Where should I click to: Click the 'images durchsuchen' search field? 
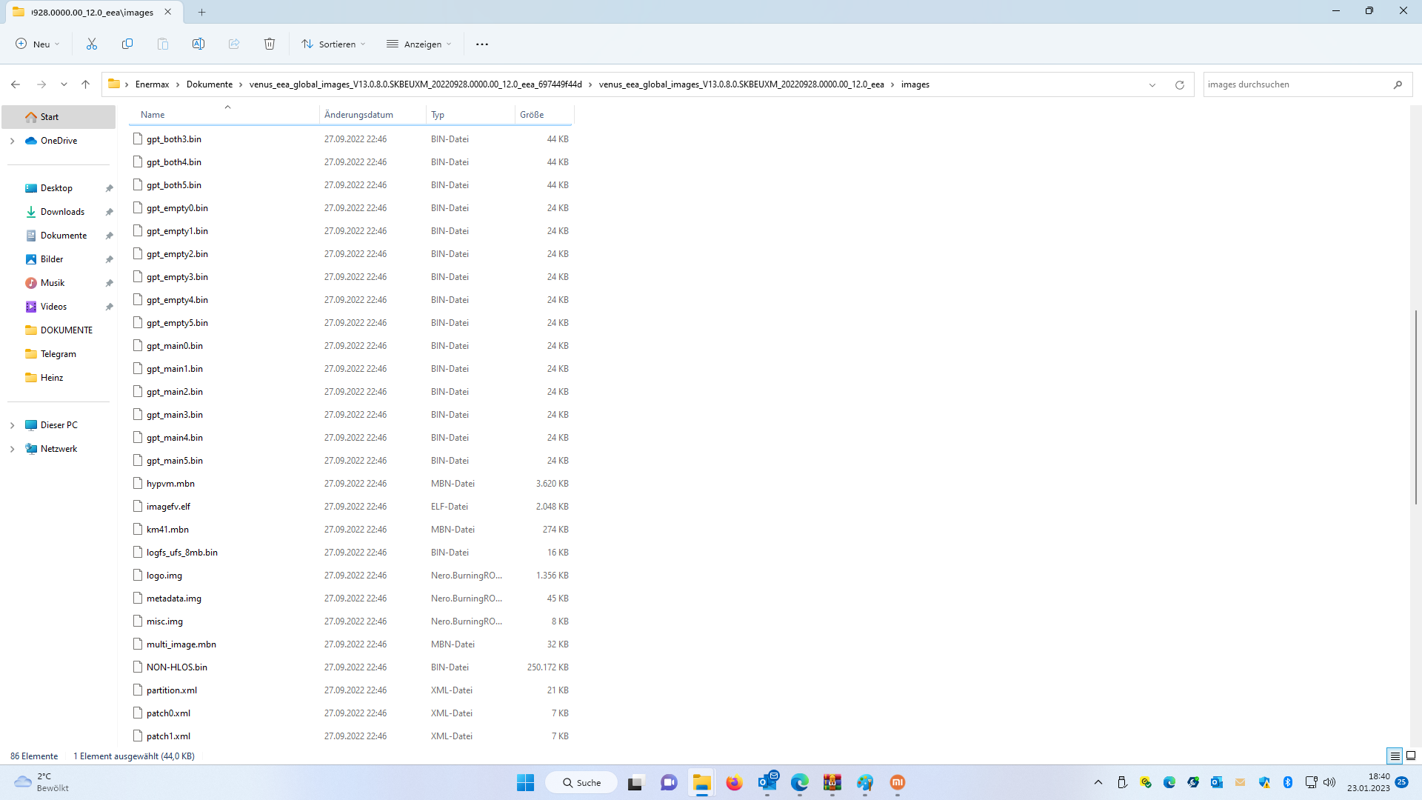pos(1296,84)
